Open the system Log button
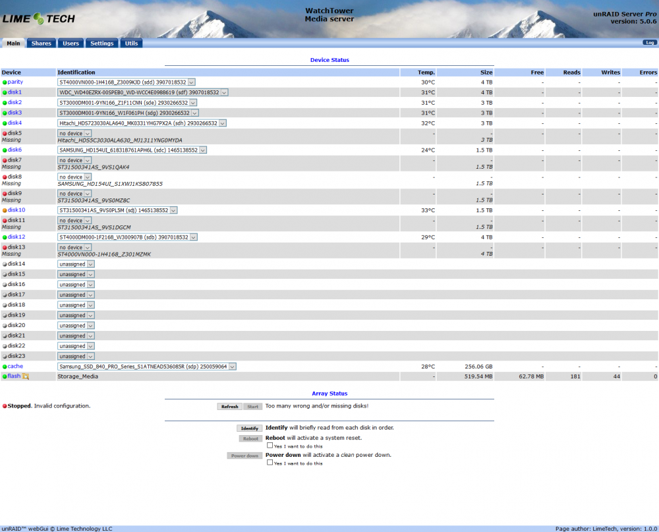 [x=650, y=42]
